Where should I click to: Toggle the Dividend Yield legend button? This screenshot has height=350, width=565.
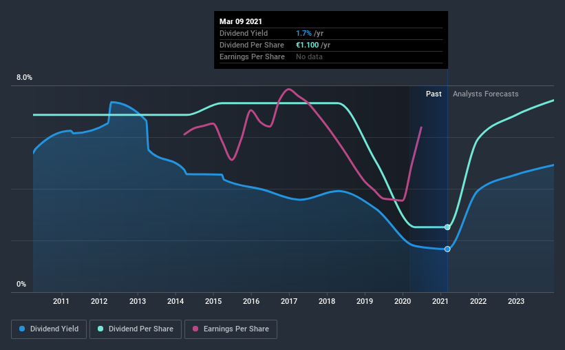[49, 329]
